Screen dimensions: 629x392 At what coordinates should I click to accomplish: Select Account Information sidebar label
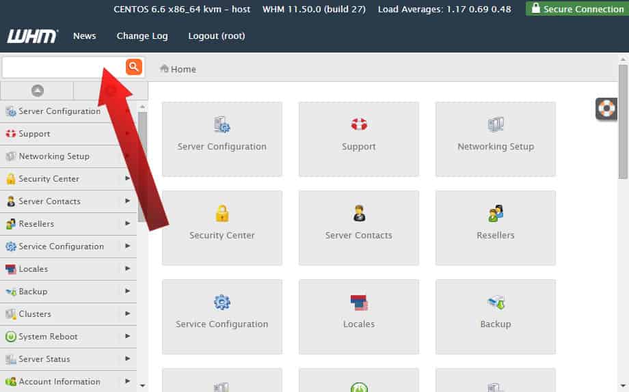(x=59, y=382)
